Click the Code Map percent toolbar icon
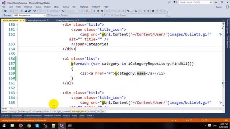 click(128, 11)
